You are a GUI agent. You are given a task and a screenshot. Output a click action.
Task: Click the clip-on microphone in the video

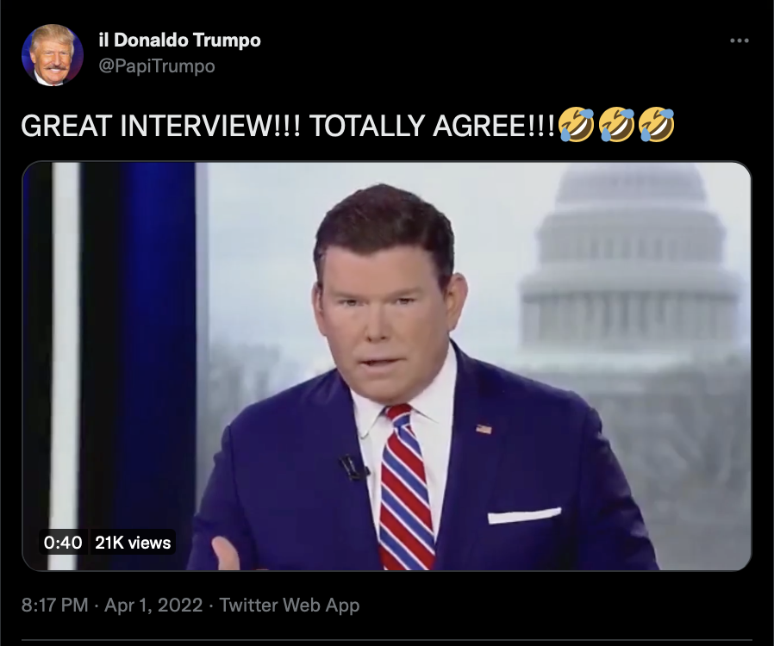[x=353, y=468]
